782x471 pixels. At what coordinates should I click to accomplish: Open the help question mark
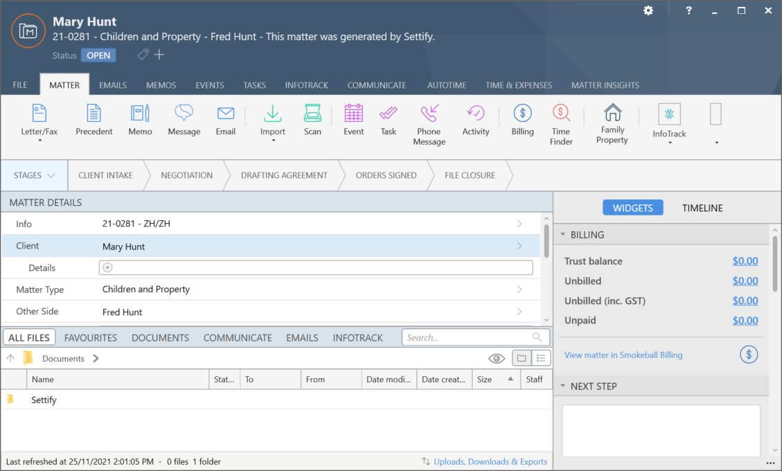[688, 10]
